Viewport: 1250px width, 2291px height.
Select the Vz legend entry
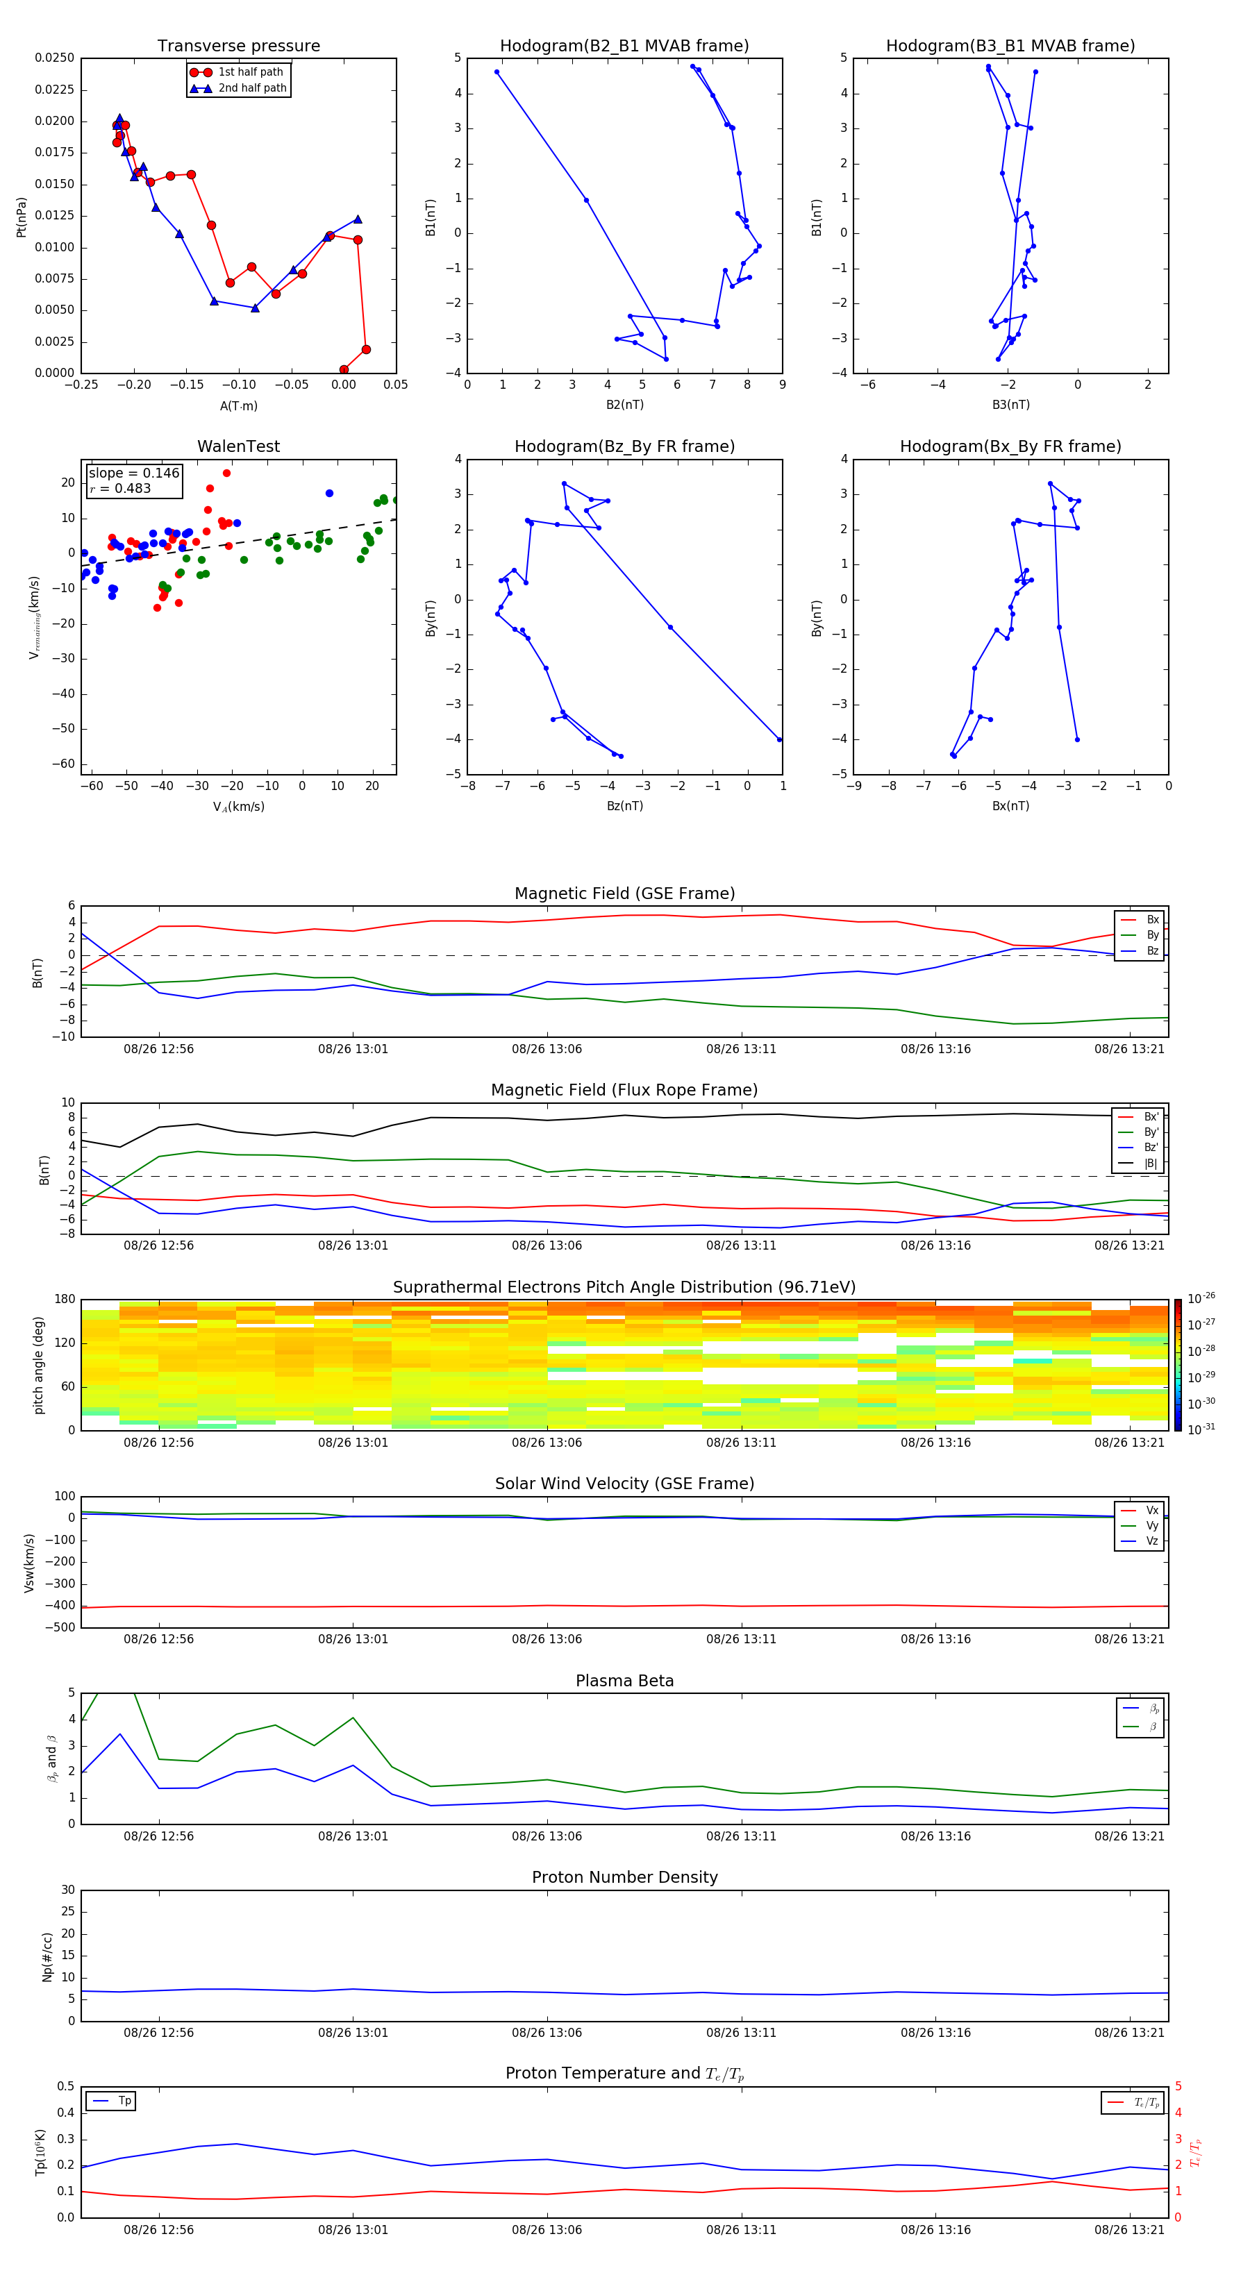[1140, 1541]
